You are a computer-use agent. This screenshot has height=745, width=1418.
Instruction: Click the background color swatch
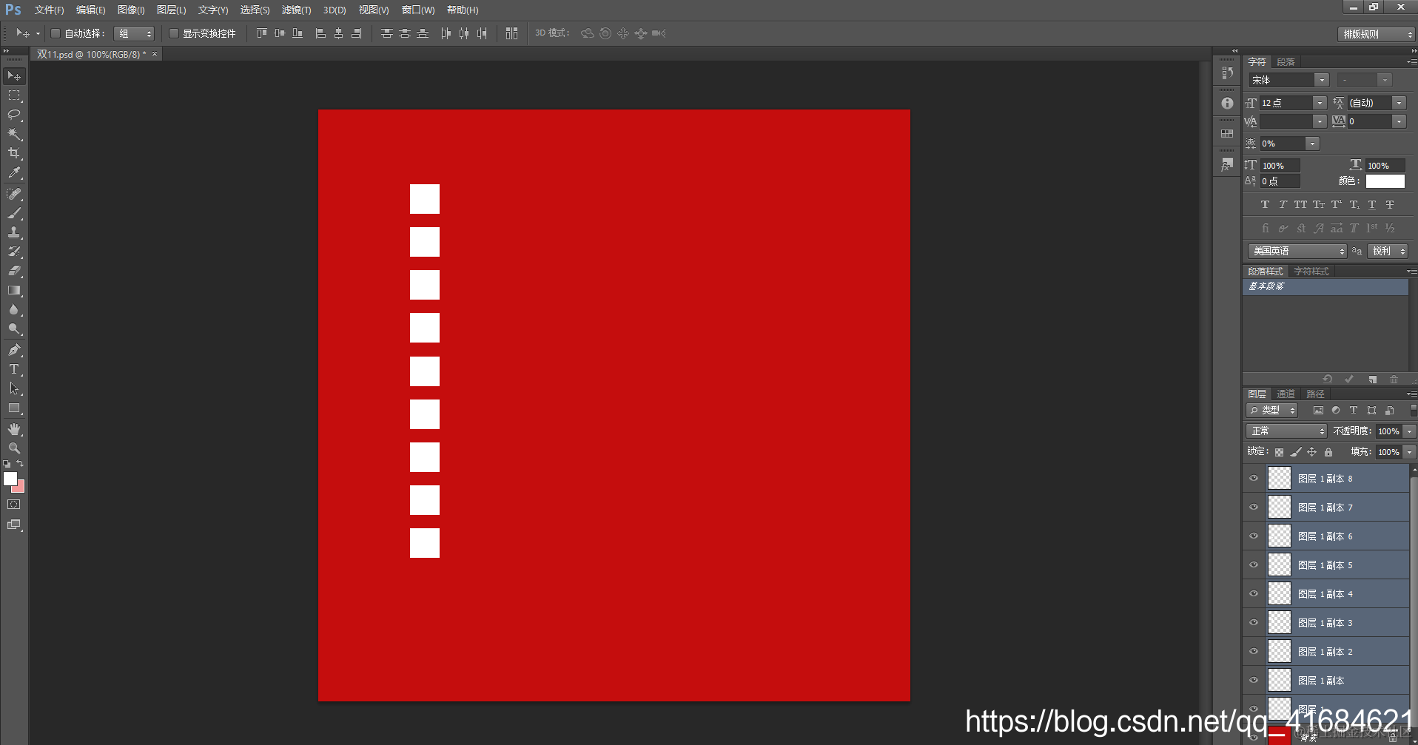click(20, 488)
